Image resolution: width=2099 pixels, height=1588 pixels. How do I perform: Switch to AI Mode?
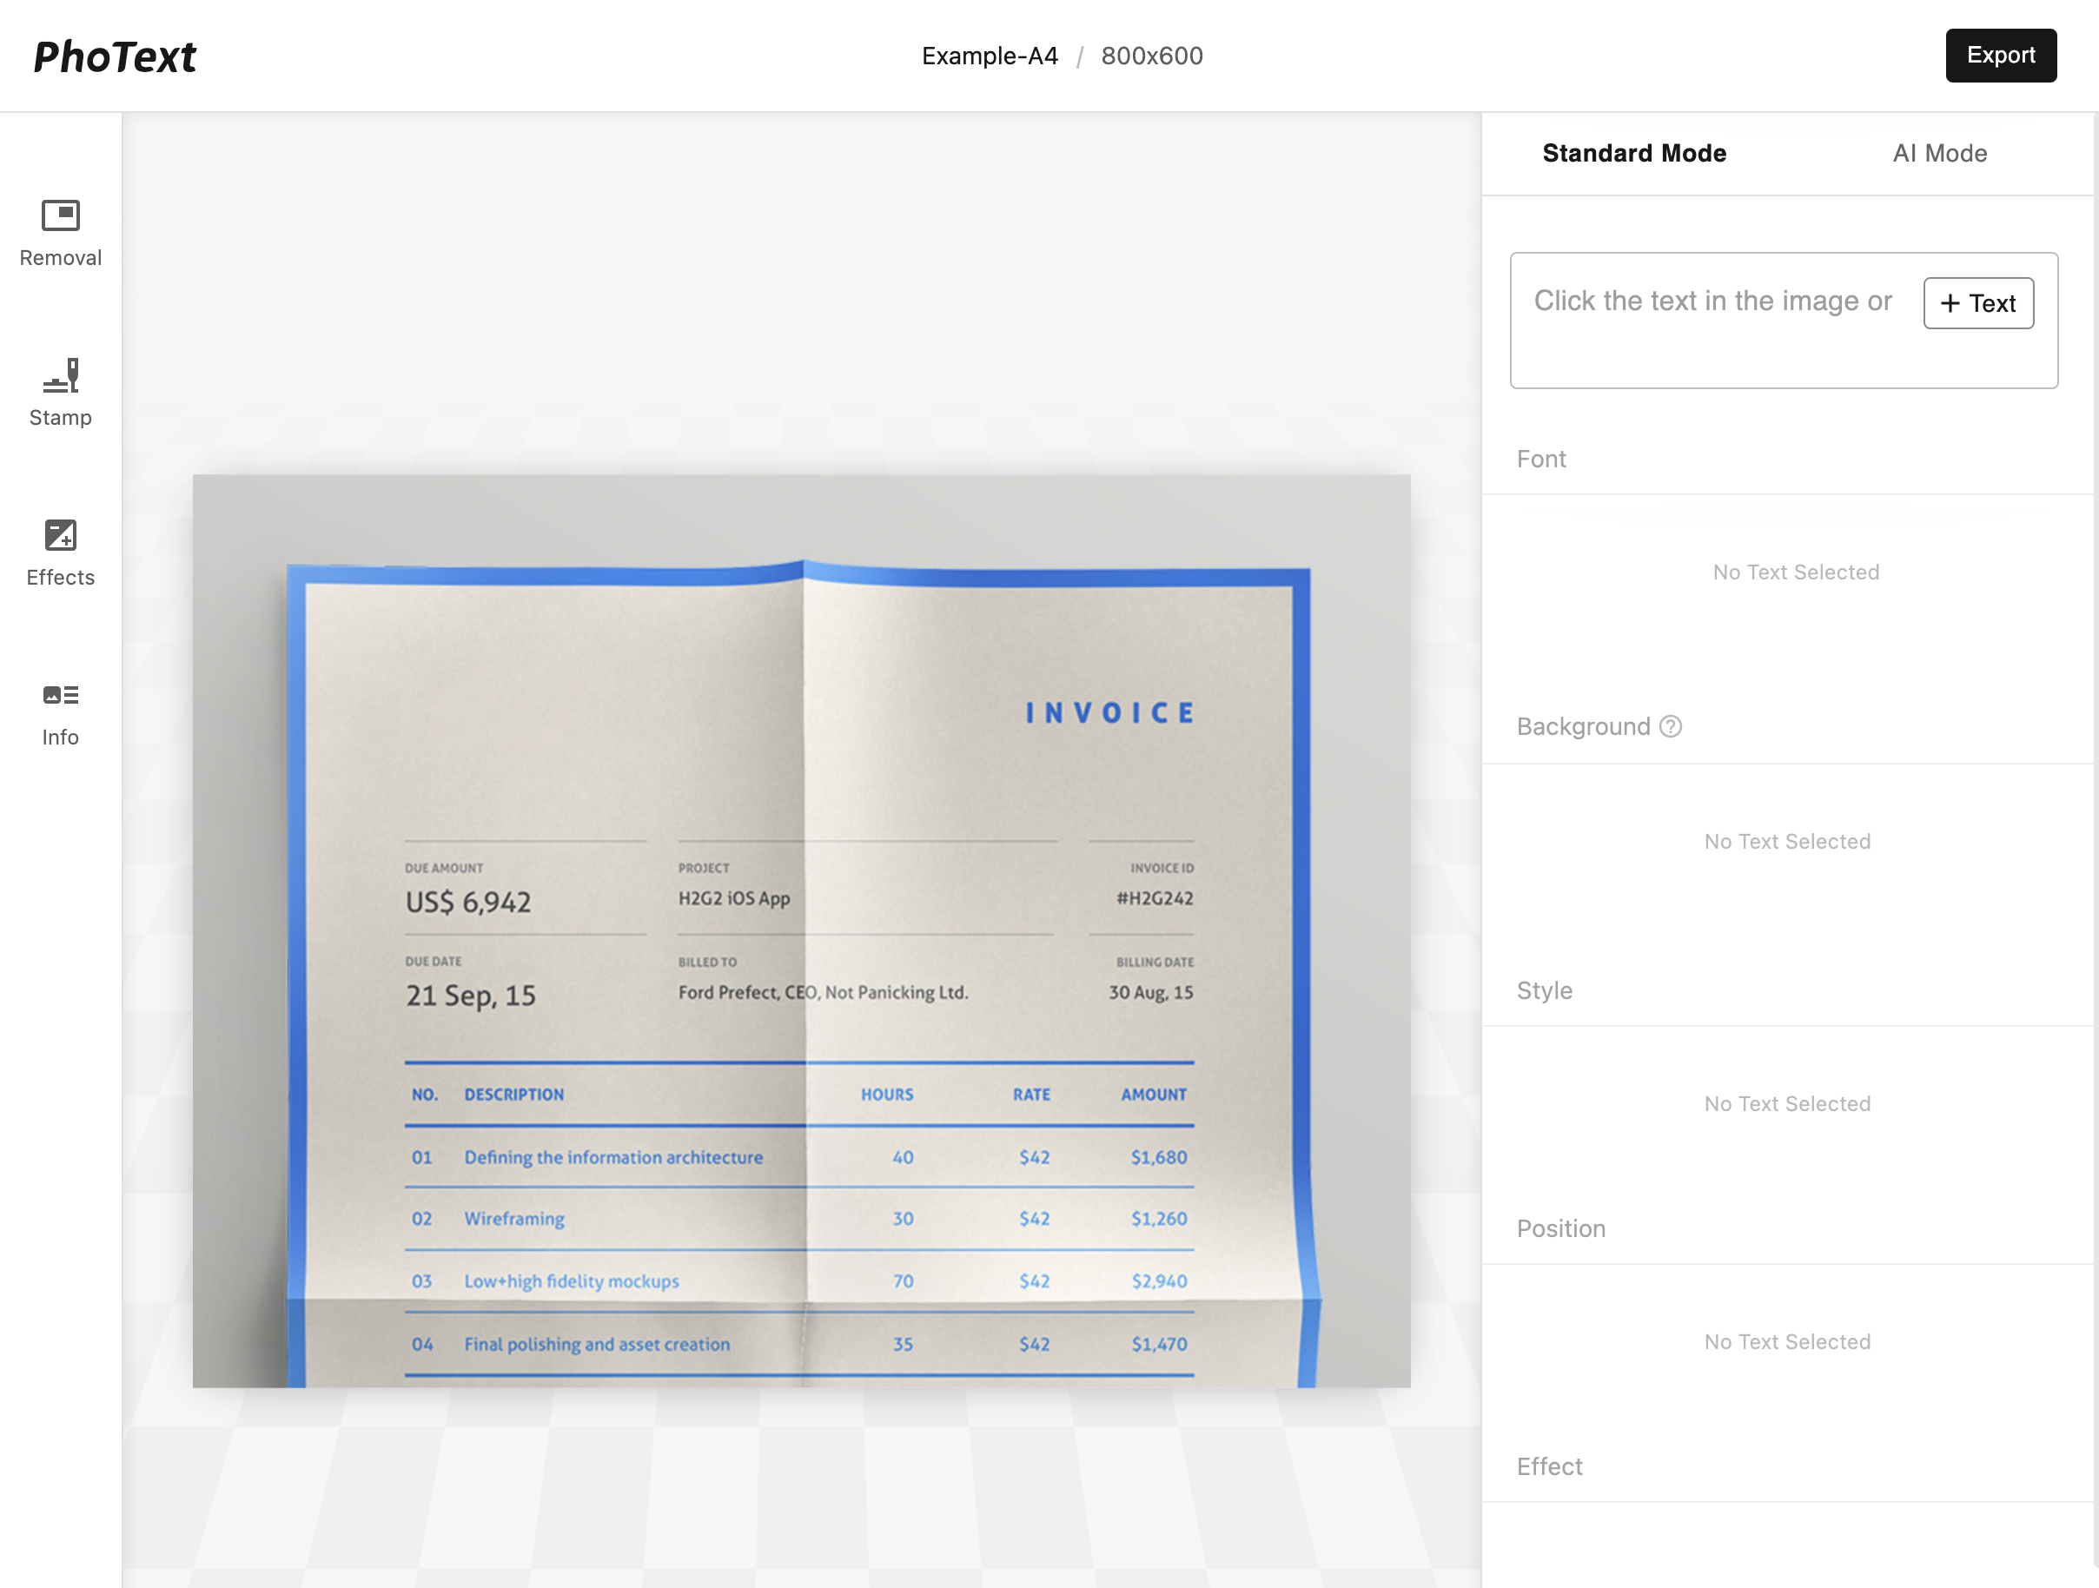point(1938,153)
